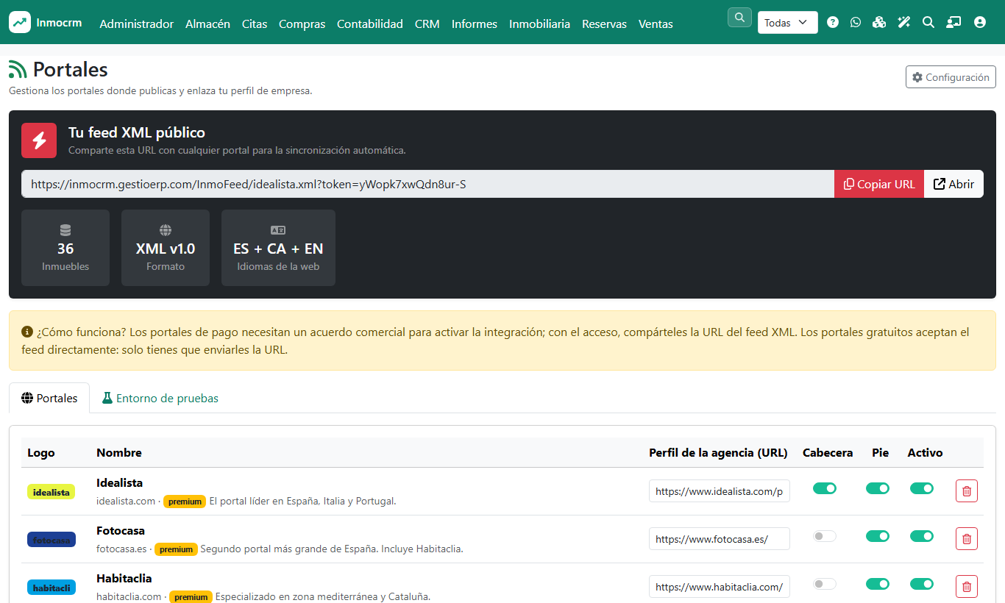The width and height of the screenshot is (1005, 603).
Task: Click the fotocasa logo thumbnail
Action: point(52,540)
